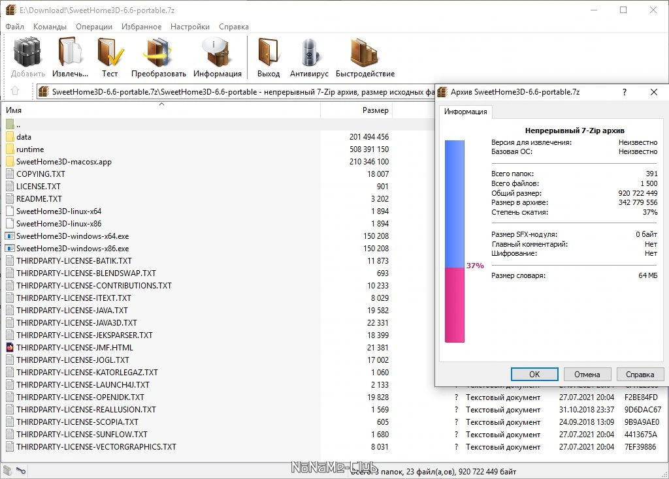
Task: Open the Настройки menu
Action: pos(190,26)
